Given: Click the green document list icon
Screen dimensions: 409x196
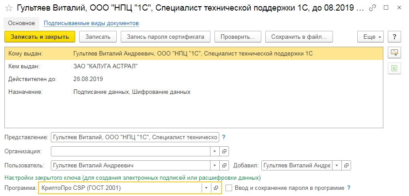Looking at the screenshot, I should tap(394, 69).
